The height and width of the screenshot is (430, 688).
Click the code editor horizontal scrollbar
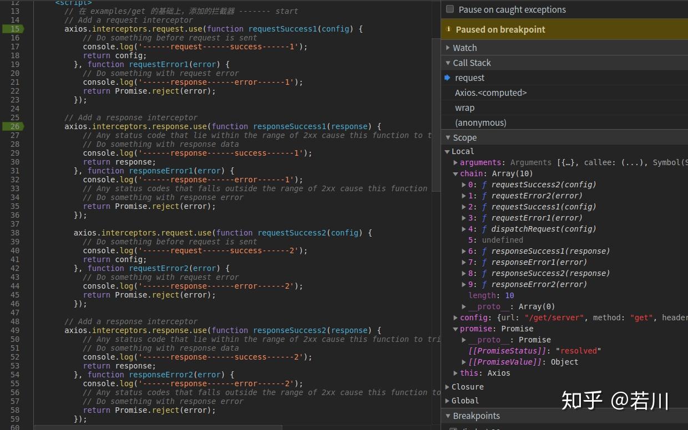(158, 427)
